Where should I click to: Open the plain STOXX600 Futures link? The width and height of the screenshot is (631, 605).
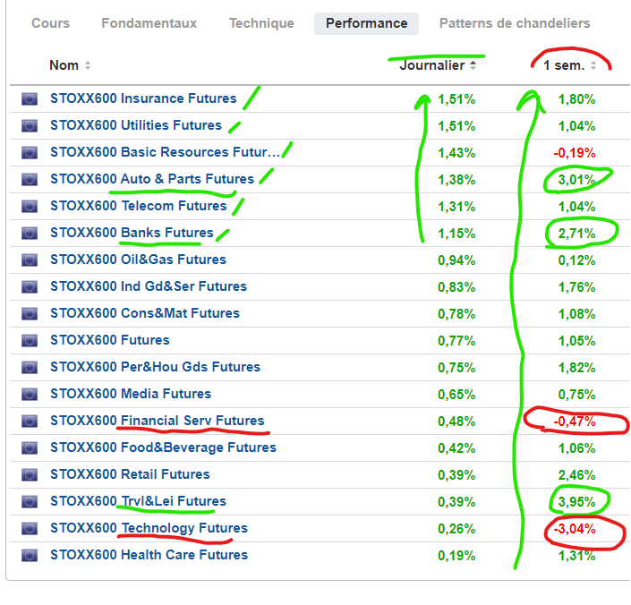110,340
